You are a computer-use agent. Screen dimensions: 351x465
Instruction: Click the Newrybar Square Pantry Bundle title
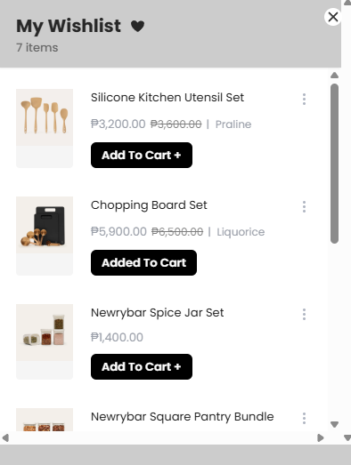pyautogui.click(x=183, y=417)
